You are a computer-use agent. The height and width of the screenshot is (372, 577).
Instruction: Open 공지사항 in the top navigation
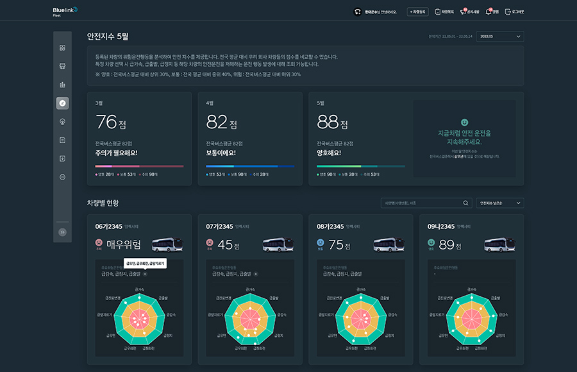click(x=469, y=12)
